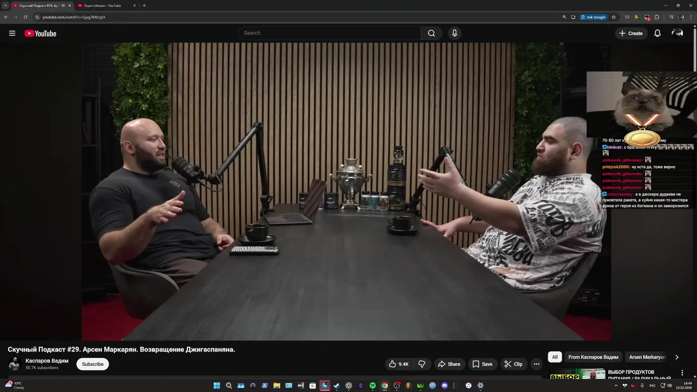697x392 pixels.
Task: Pause video by clicking player
Action: 346,191
